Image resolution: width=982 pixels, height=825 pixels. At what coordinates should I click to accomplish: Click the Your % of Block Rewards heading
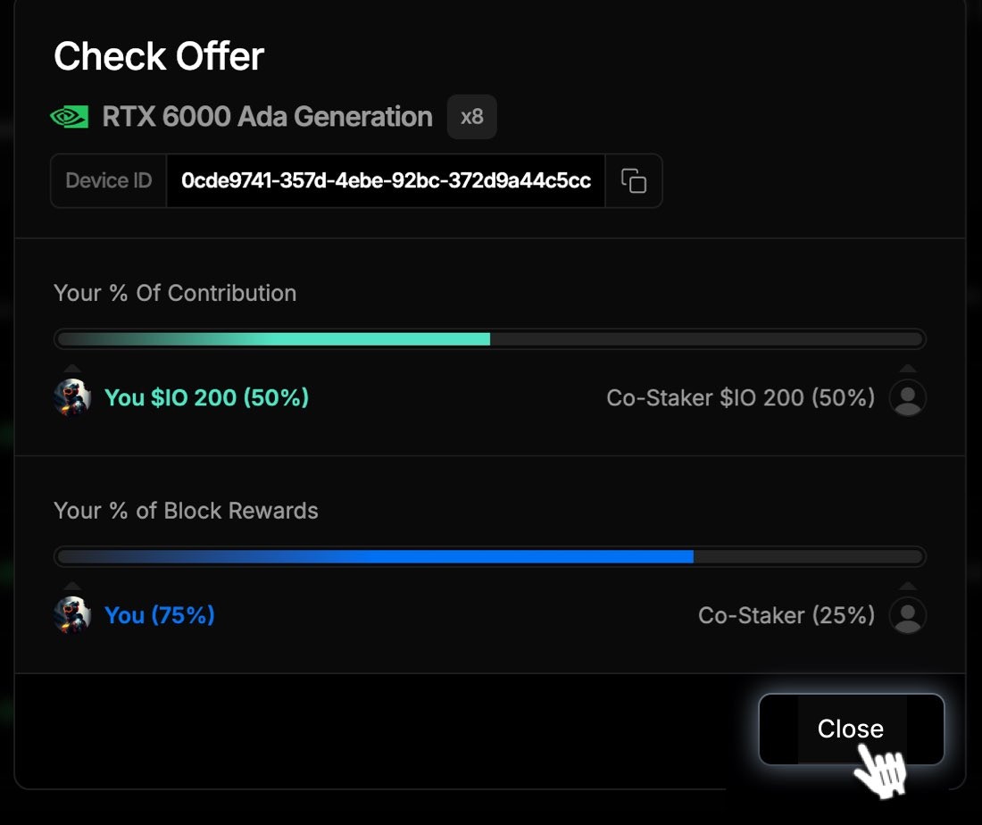point(186,511)
